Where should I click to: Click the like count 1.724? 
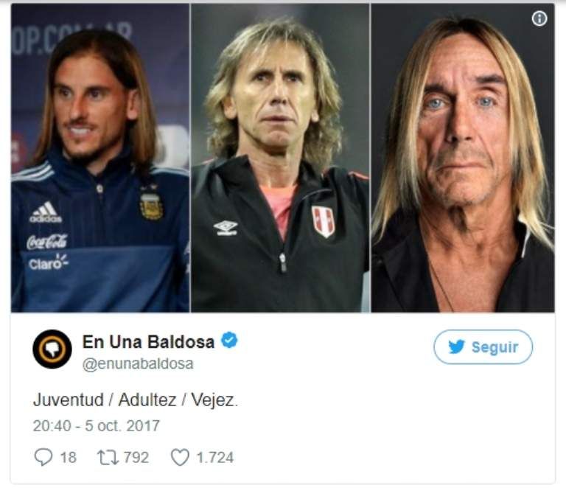click(214, 457)
